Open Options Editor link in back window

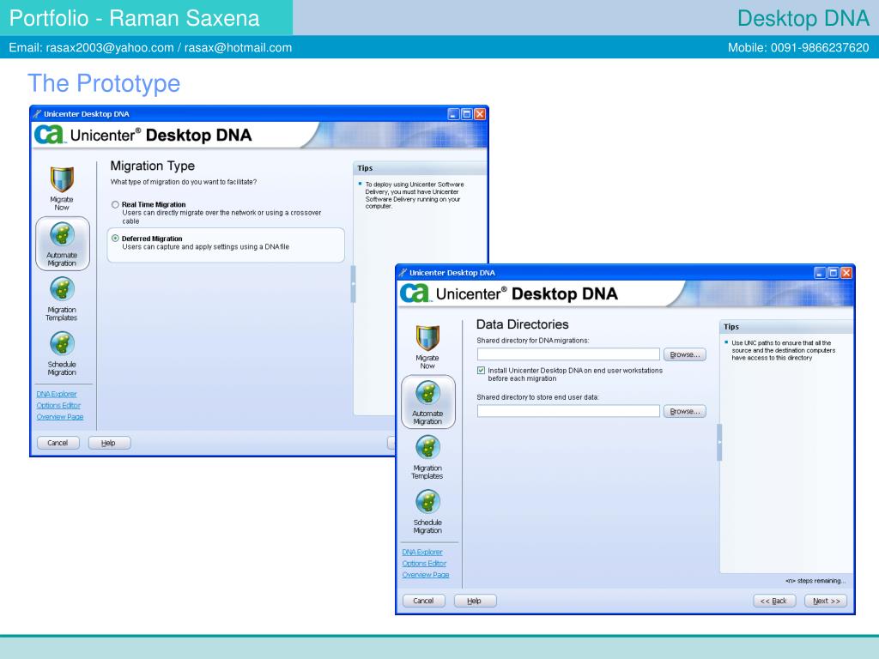point(59,405)
